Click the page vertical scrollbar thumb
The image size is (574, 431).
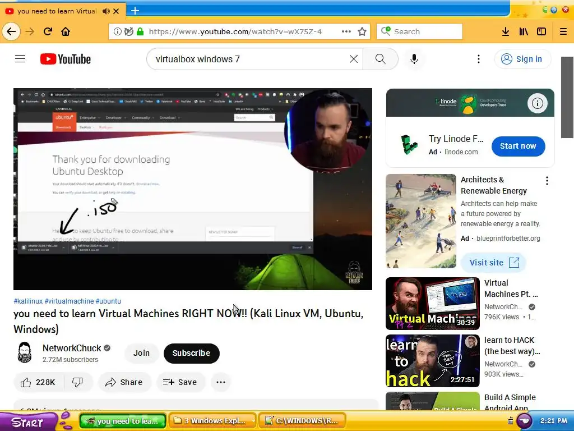pos(567,97)
